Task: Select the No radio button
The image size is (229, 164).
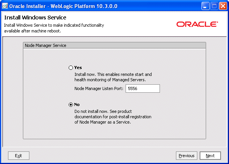Action: pos(71,105)
